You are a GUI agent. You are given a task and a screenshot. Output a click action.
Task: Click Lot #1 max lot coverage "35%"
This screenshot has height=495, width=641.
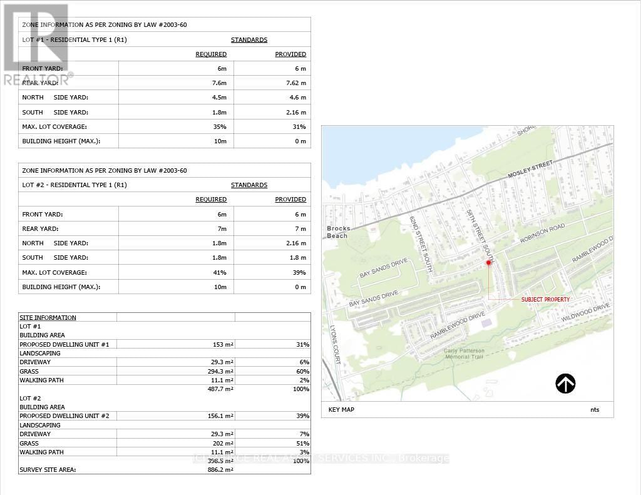click(220, 126)
